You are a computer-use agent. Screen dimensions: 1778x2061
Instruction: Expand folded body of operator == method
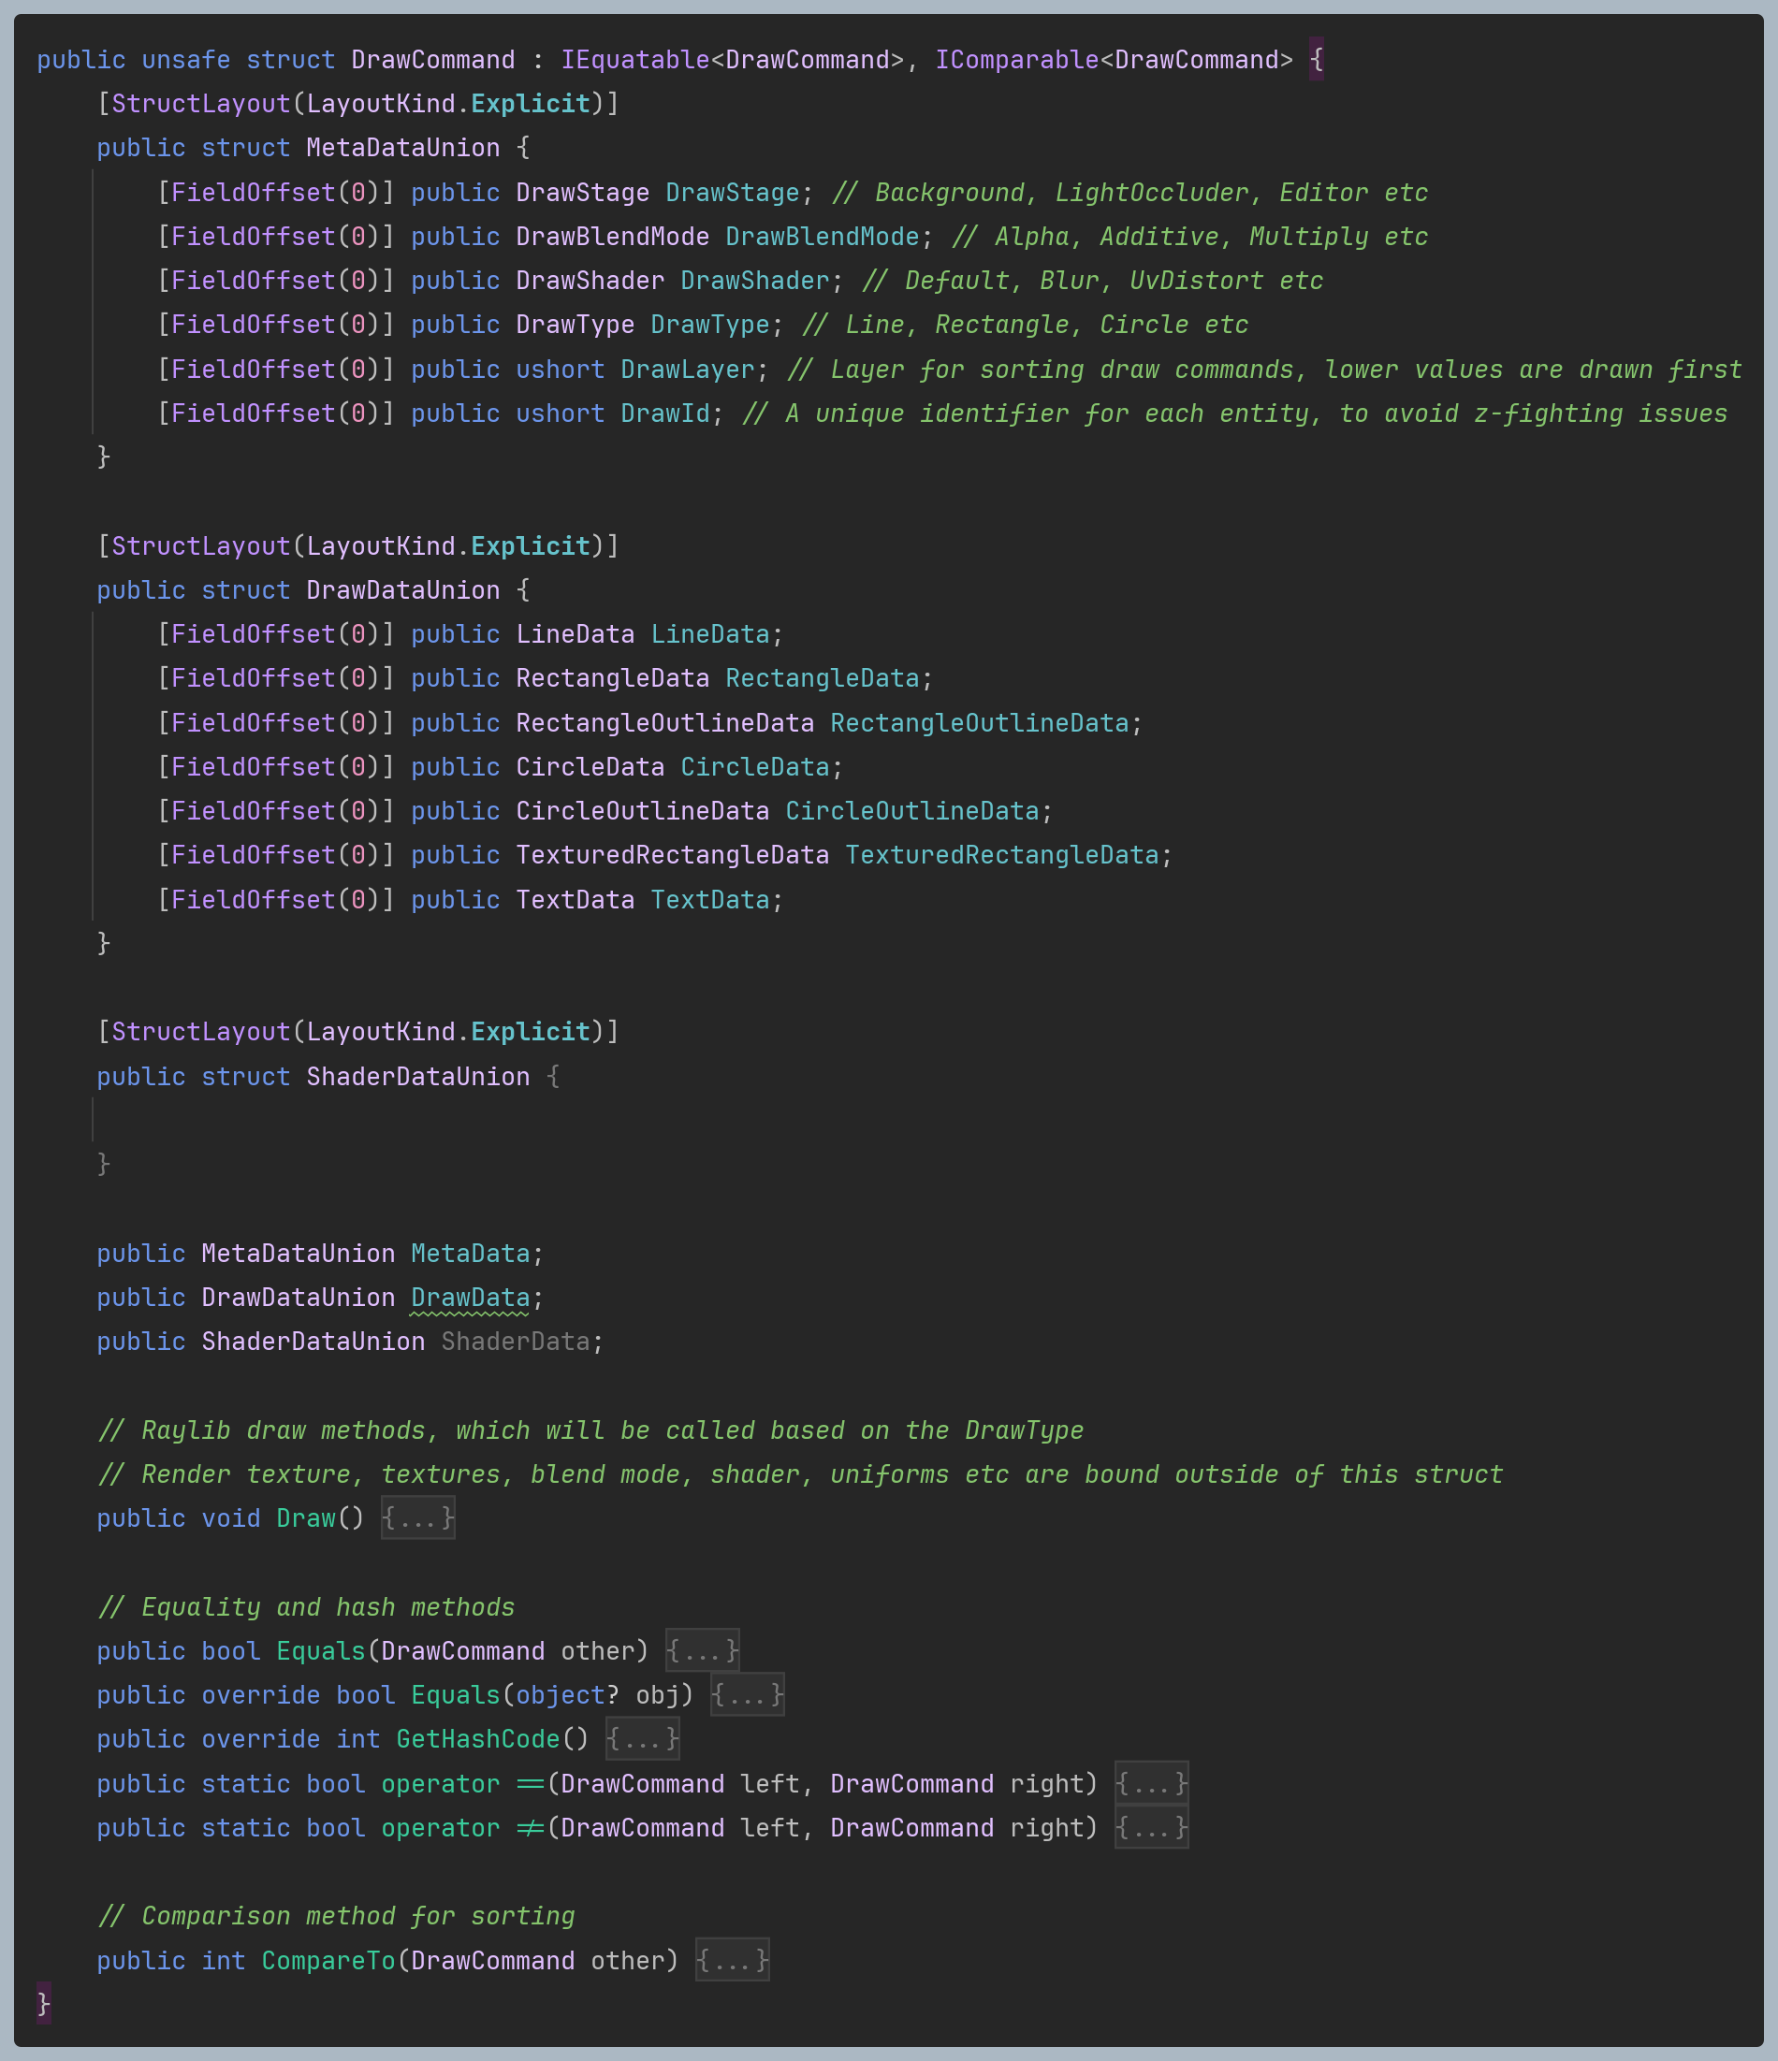(1151, 1783)
